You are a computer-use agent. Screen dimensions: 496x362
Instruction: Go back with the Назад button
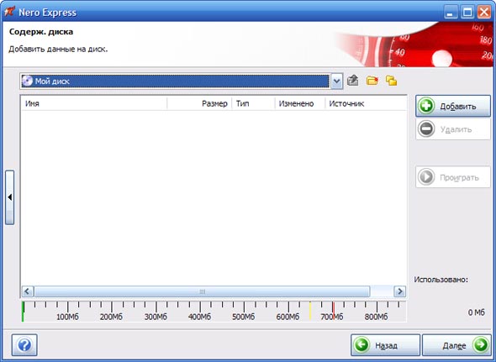(385, 345)
